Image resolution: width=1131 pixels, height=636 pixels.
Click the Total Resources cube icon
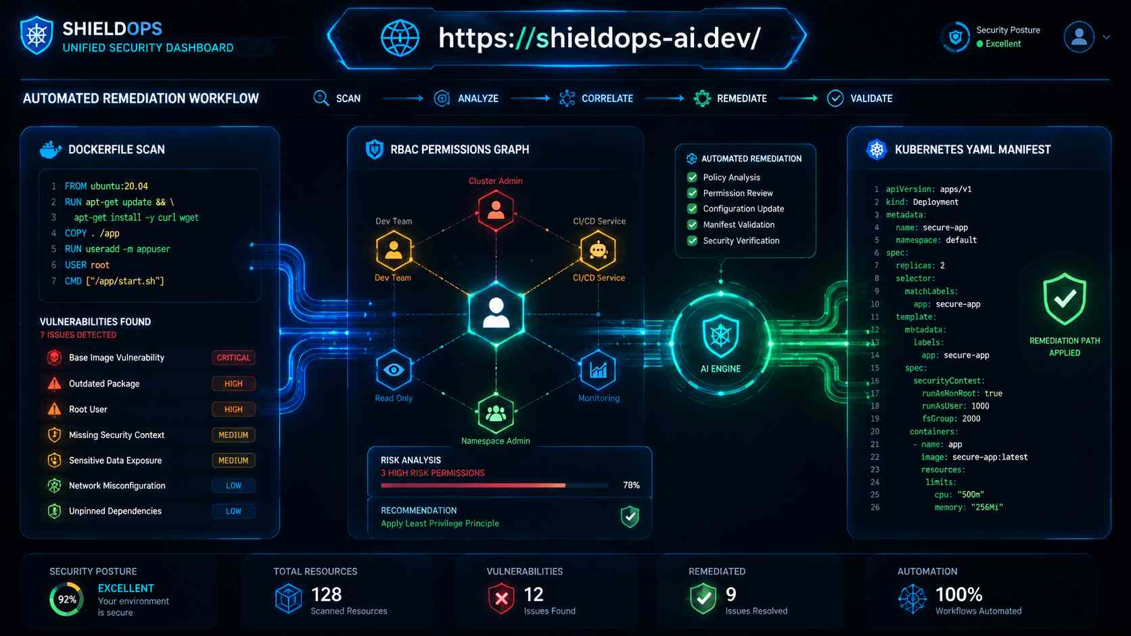(x=288, y=598)
